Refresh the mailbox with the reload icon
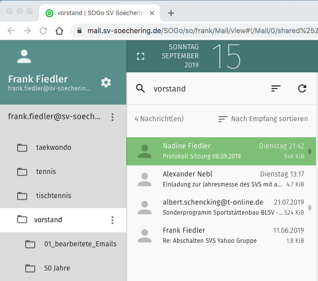318x281 pixels. tap(302, 88)
